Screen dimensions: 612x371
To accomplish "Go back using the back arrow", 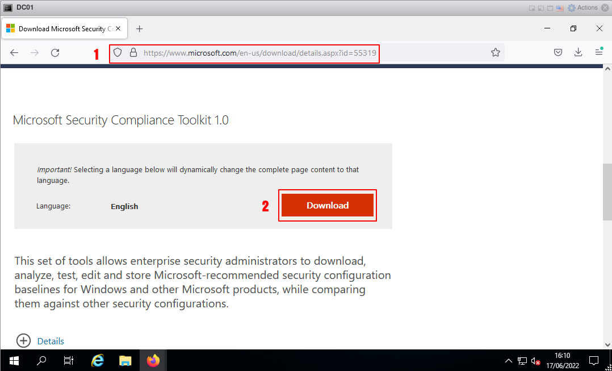I will point(15,53).
